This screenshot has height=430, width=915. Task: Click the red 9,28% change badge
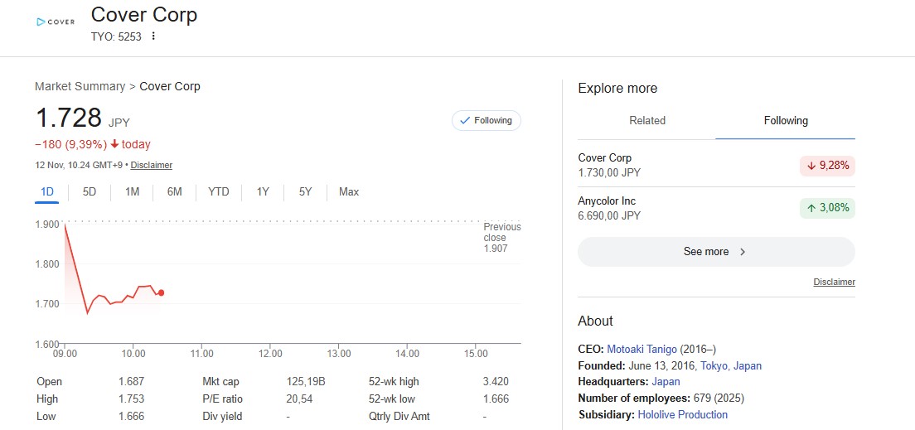(x=827, y=165)
